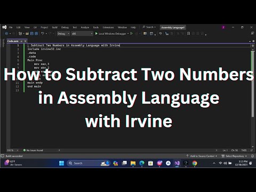Open the Debug configuration dropdown
This screenshot has height=192, width=256.
[63, 34]
